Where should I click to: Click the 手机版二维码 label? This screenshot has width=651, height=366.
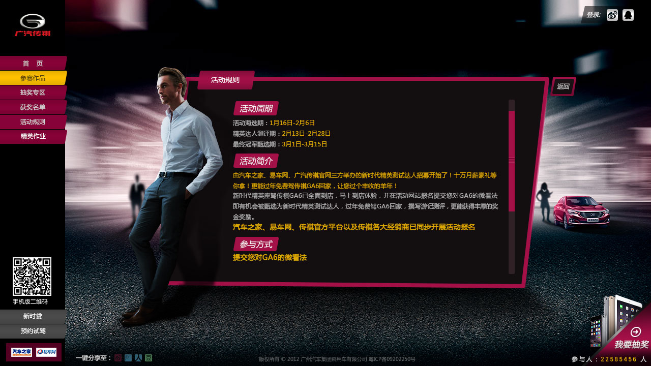pyautogui.click(x=30, y=302)
